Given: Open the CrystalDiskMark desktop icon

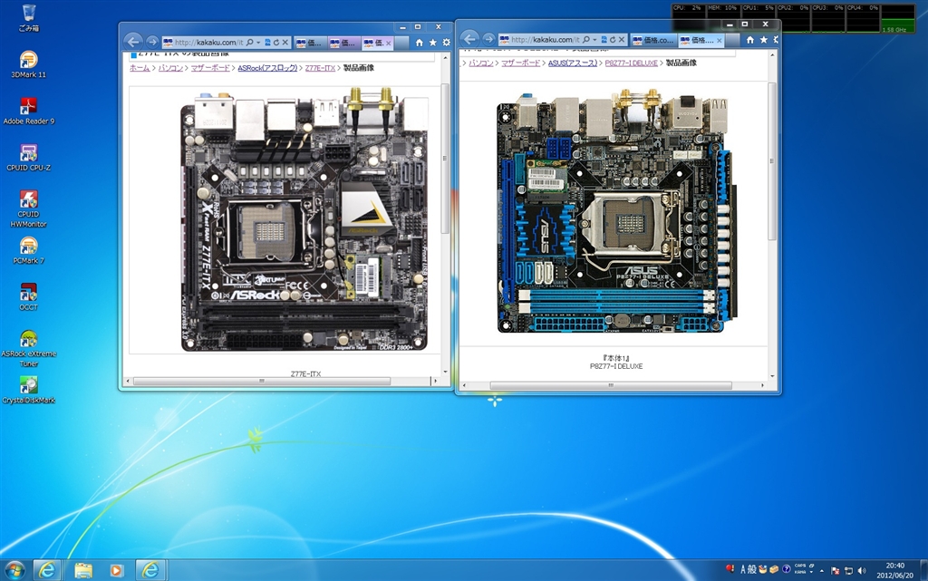Looking at the screenshot, I should (x=28, y=390).
